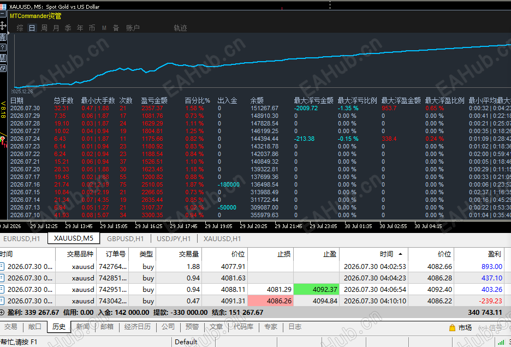Click document icon of order 742851 row
Screen dimensions: 511x347
pyautogui.click(x=2, y=278)
